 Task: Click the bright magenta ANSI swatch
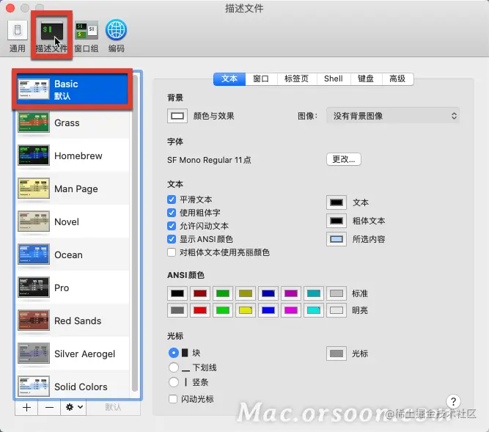tap(291, 310)
